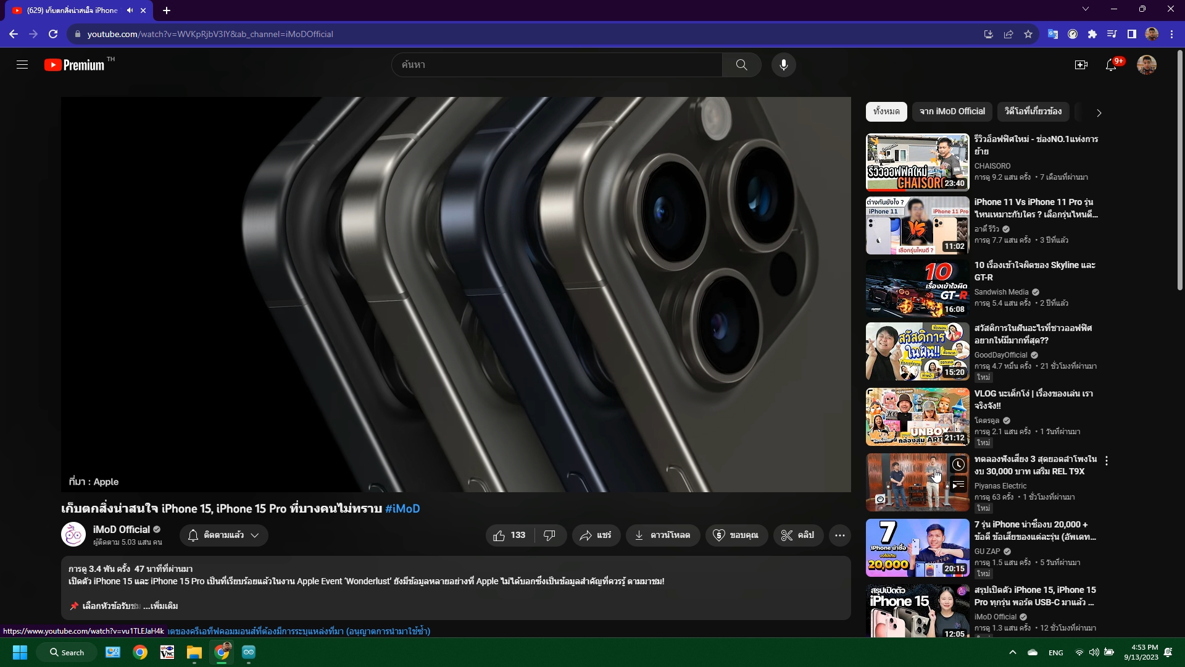Open the Create video icon

1081,65
